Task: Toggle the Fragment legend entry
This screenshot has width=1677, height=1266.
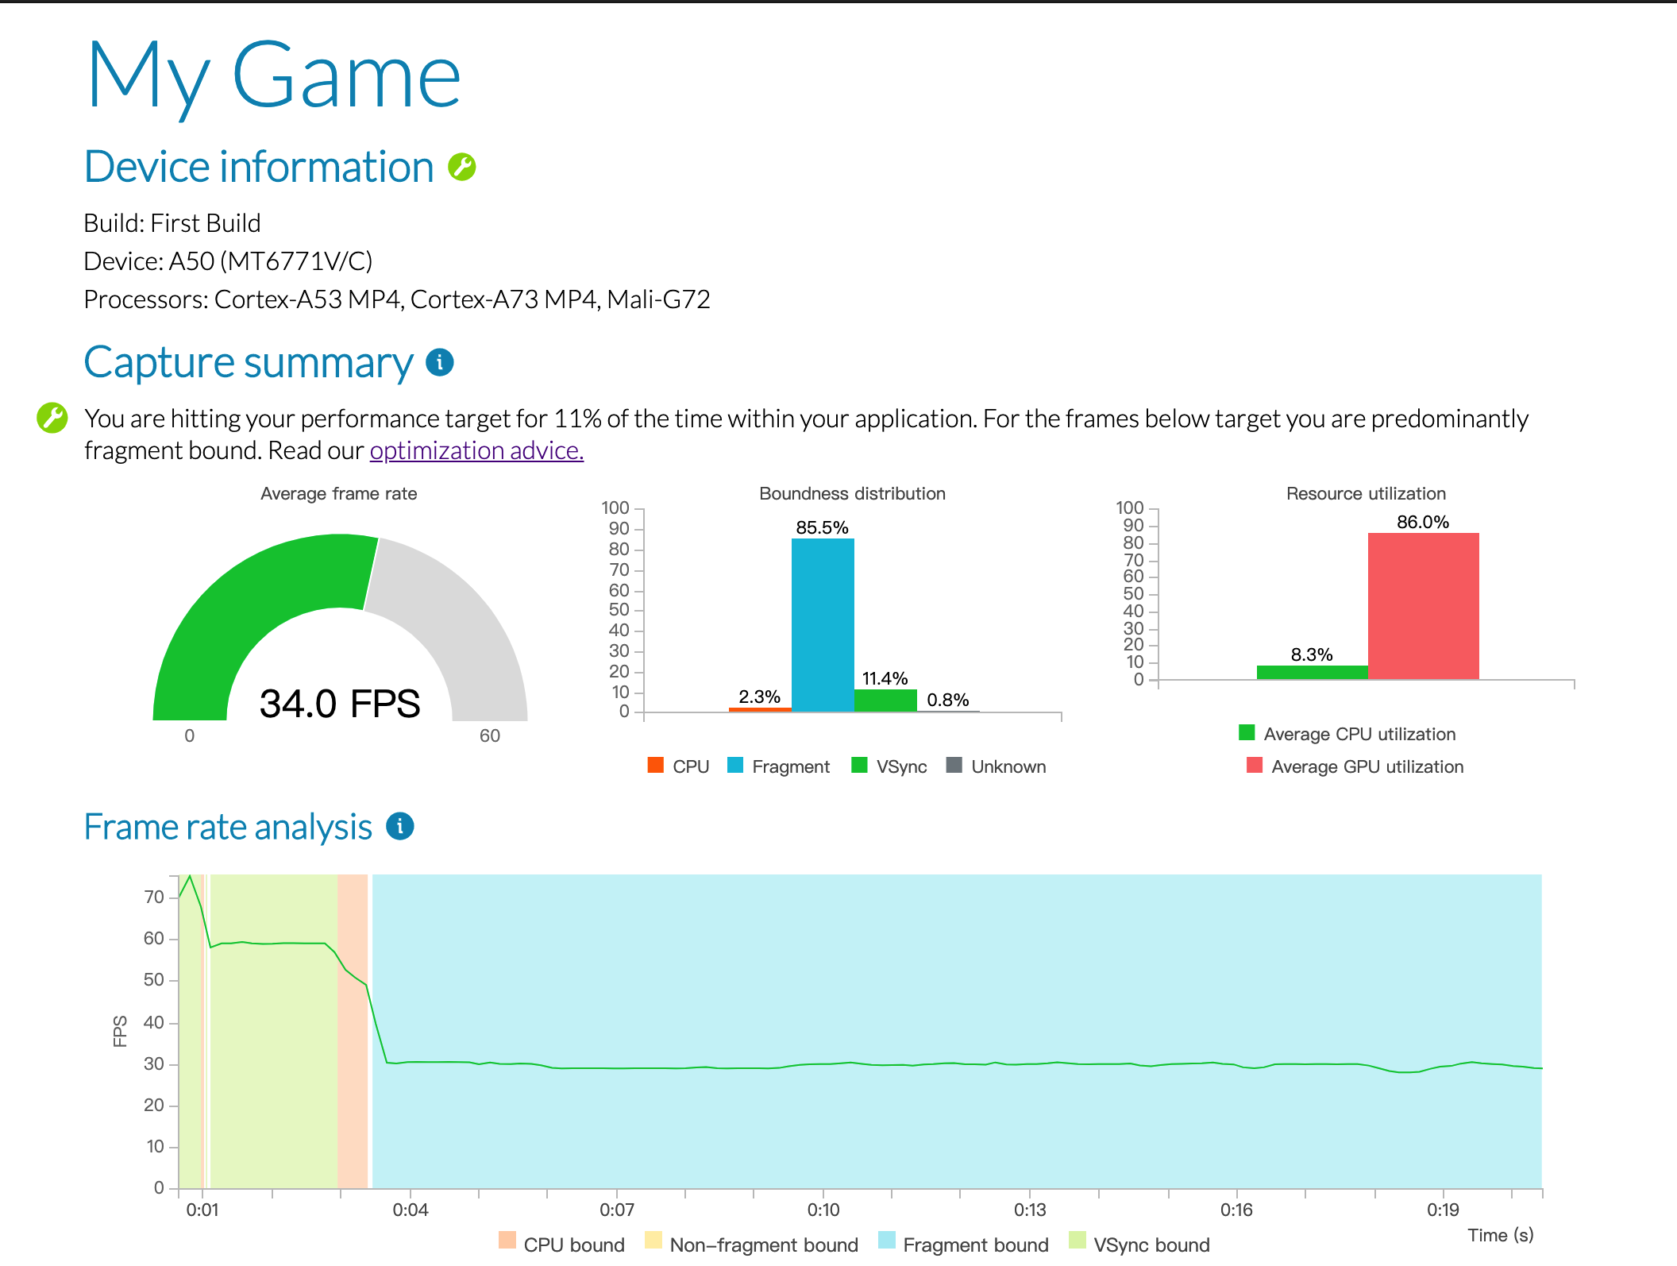Action: (790, 766)
